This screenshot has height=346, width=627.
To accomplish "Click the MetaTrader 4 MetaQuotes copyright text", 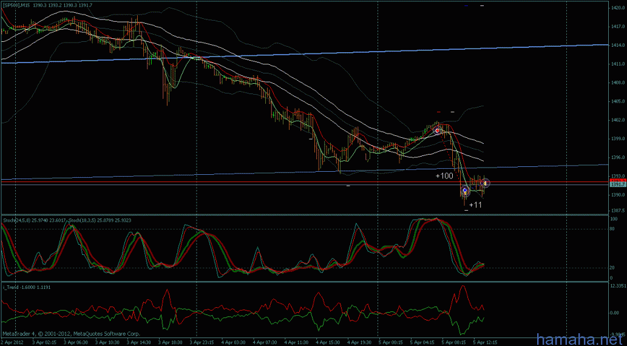I will coord(71,334).
